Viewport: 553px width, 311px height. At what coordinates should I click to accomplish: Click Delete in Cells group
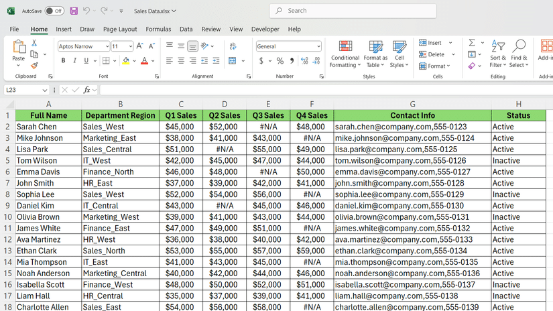pos(432,54)
